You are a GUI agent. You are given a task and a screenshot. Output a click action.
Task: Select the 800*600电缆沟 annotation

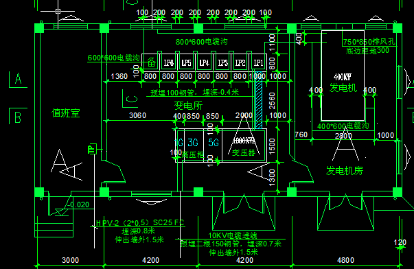tap(201, 41)
